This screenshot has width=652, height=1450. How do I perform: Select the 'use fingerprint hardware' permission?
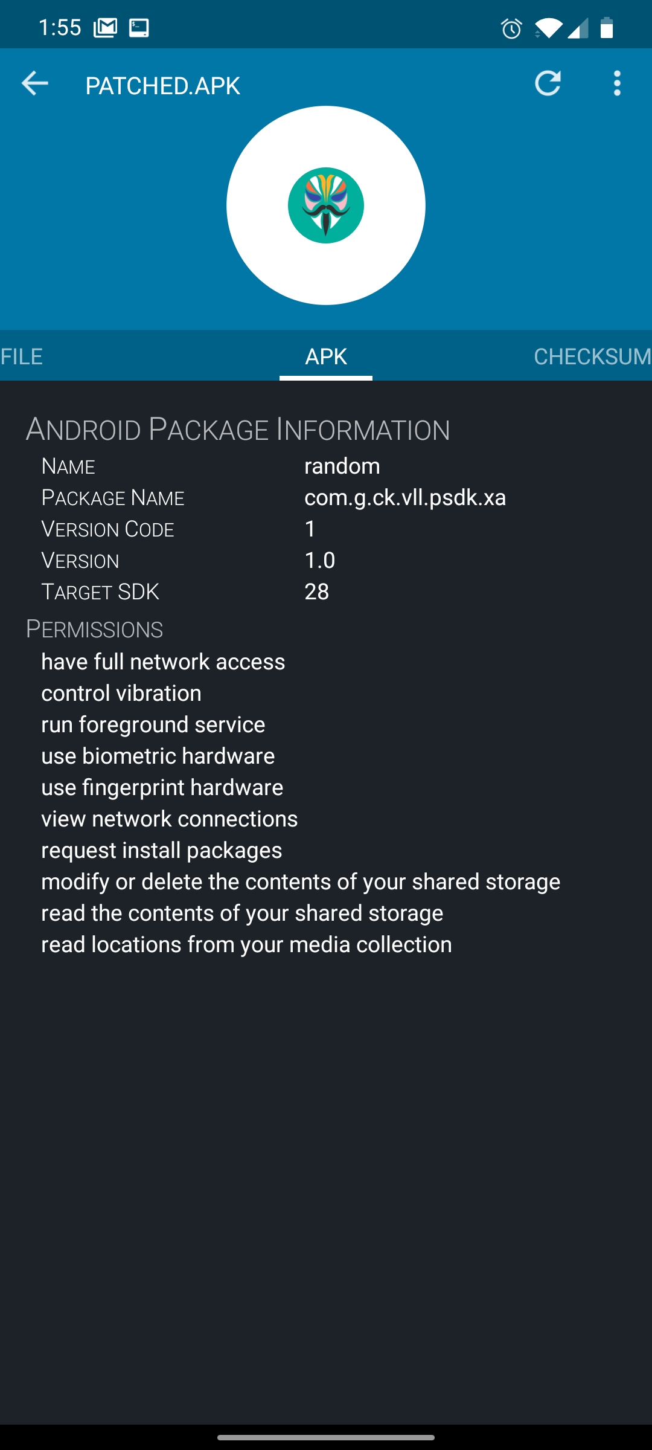(162, 787)
